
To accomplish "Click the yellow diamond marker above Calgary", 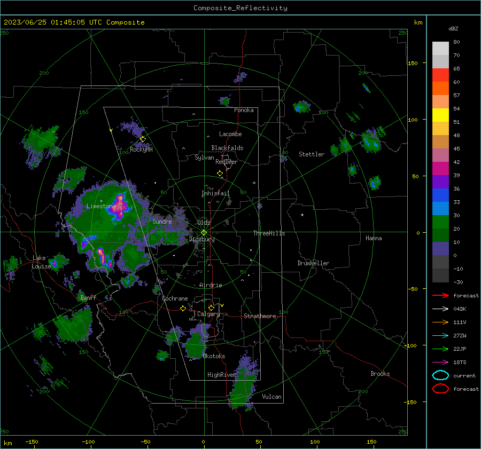I will point(211,308).
